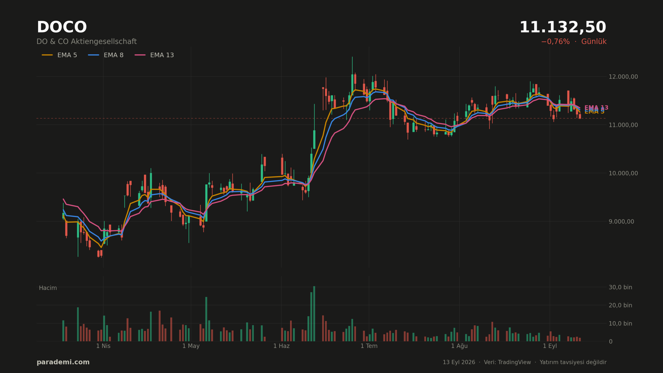Viewport: 663px width, 373px height.
Task: Click the 9.000,00 price axis label
Action: (x=621, y=221)
